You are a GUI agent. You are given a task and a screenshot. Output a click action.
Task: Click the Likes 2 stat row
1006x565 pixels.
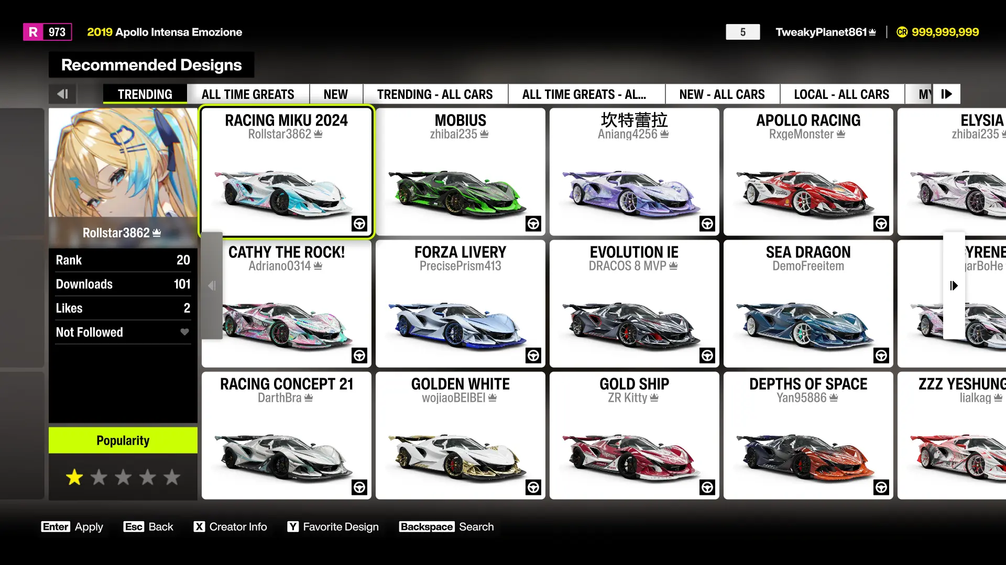point(123,308)
